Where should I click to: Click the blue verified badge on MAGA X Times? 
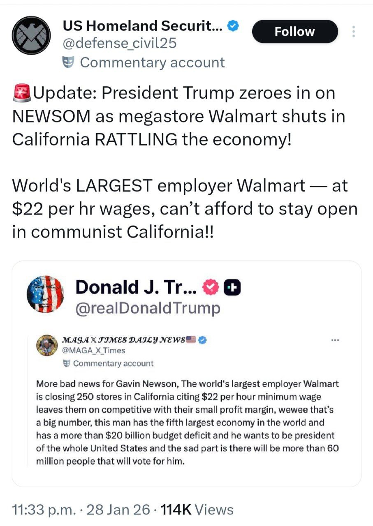click(202, 340)
